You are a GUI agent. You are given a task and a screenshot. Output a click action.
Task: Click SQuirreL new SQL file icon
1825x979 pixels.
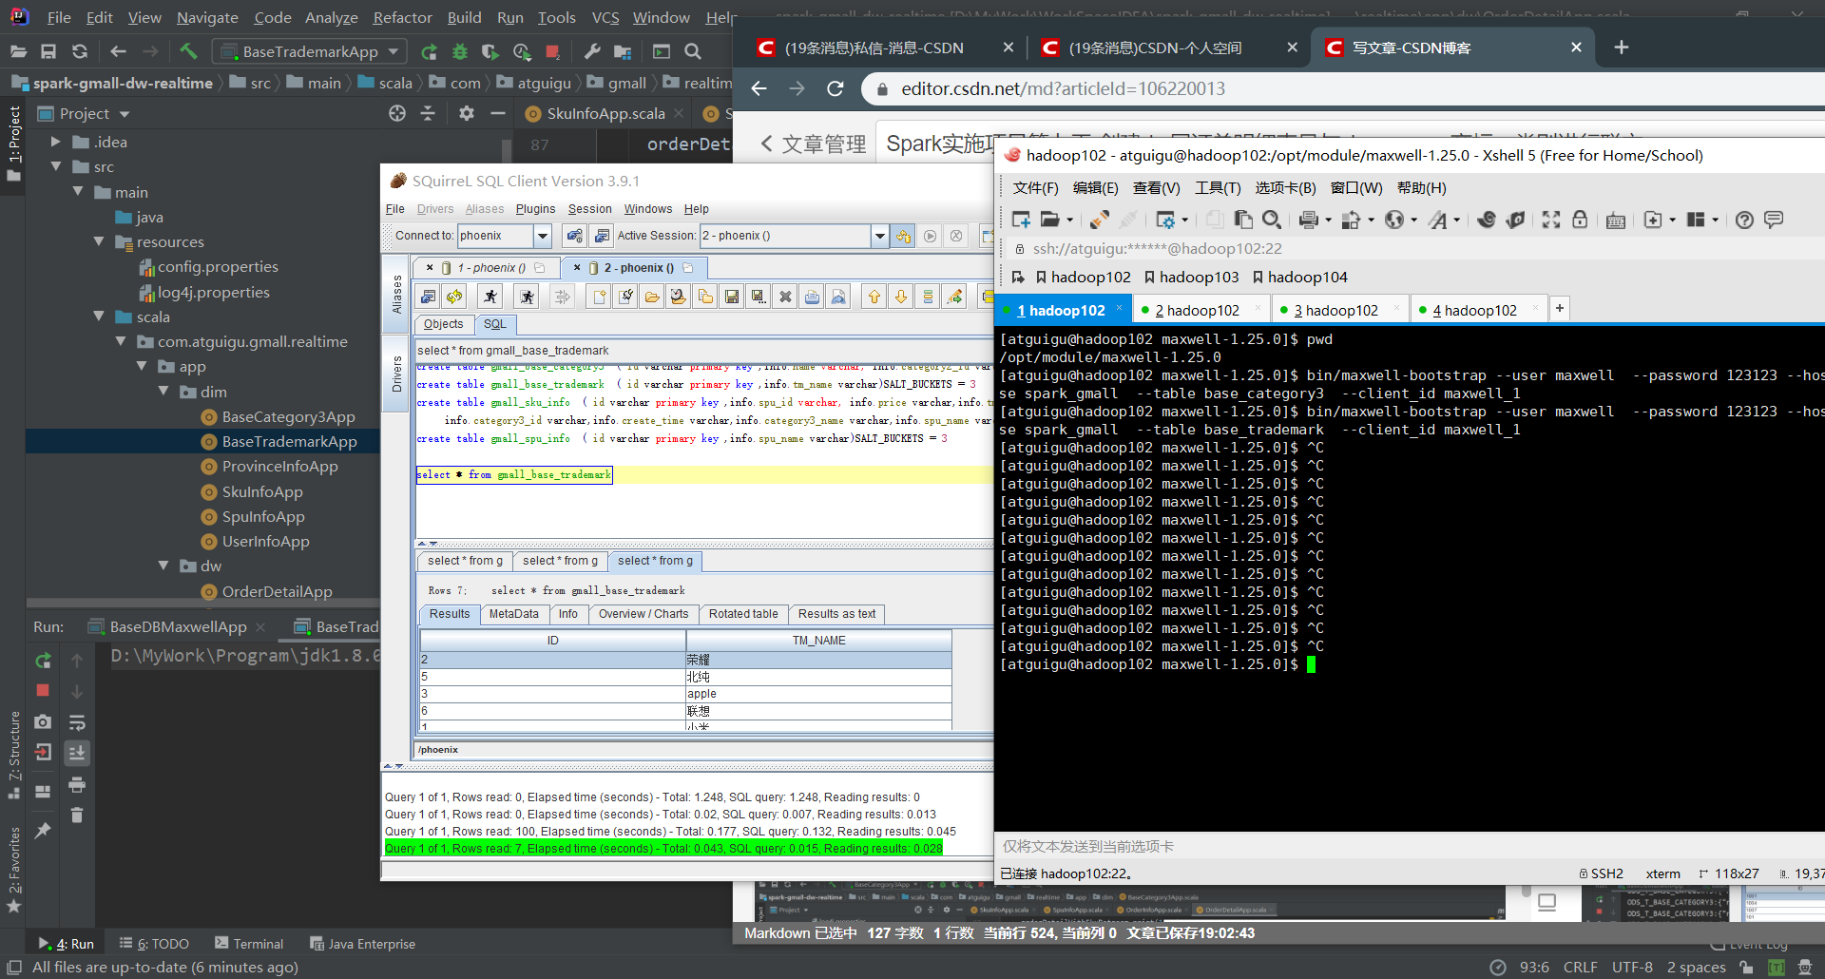click(599, 297)
